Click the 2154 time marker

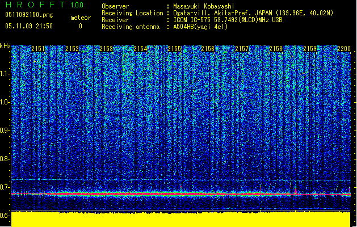click(x=140, y=49)
